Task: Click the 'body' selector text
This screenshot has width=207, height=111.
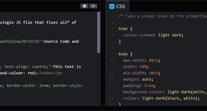Action: 123,54
